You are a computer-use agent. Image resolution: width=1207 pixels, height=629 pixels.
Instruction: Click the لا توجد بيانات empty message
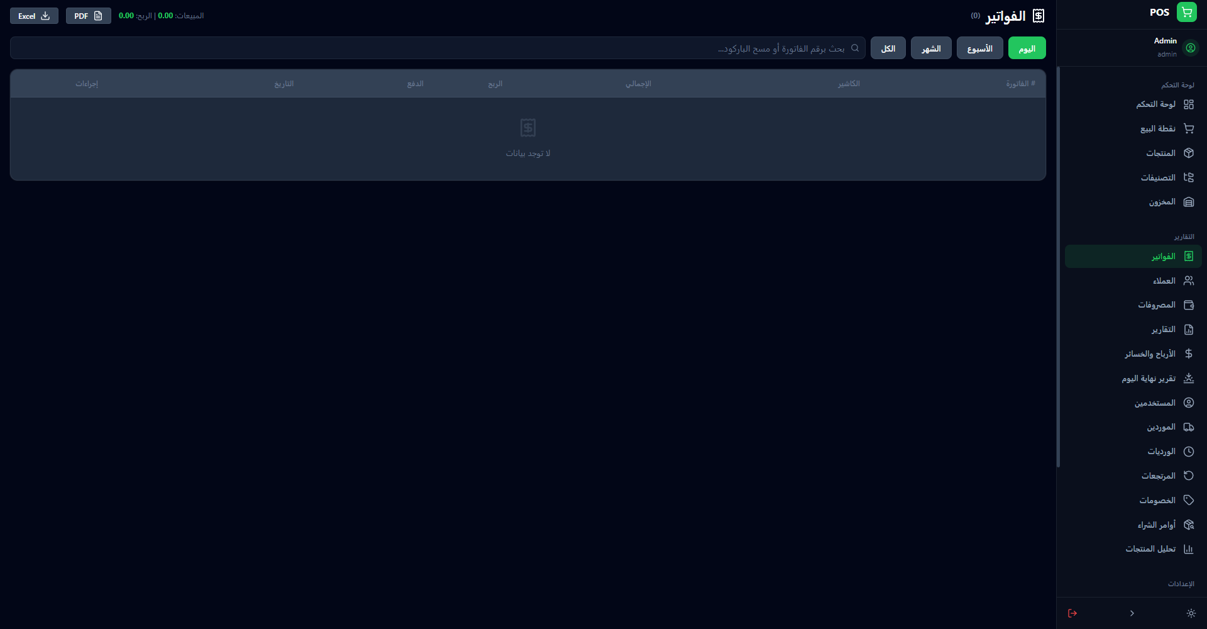tap(528, 153)
